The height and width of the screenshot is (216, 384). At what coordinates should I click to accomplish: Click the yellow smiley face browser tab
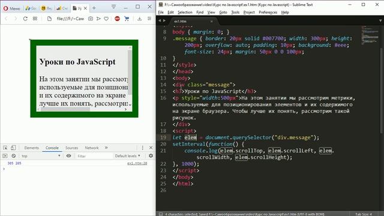click(47, 8)
